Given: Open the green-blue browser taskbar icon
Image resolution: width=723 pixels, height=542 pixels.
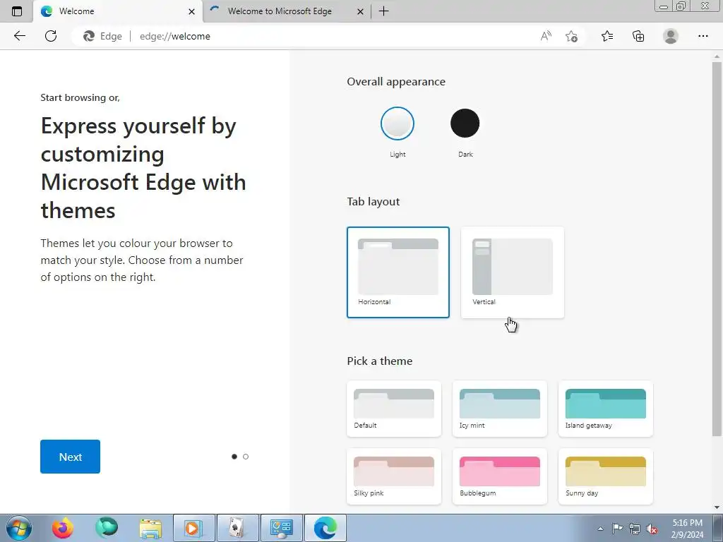Looking at the screenshot, I should 107,528.
